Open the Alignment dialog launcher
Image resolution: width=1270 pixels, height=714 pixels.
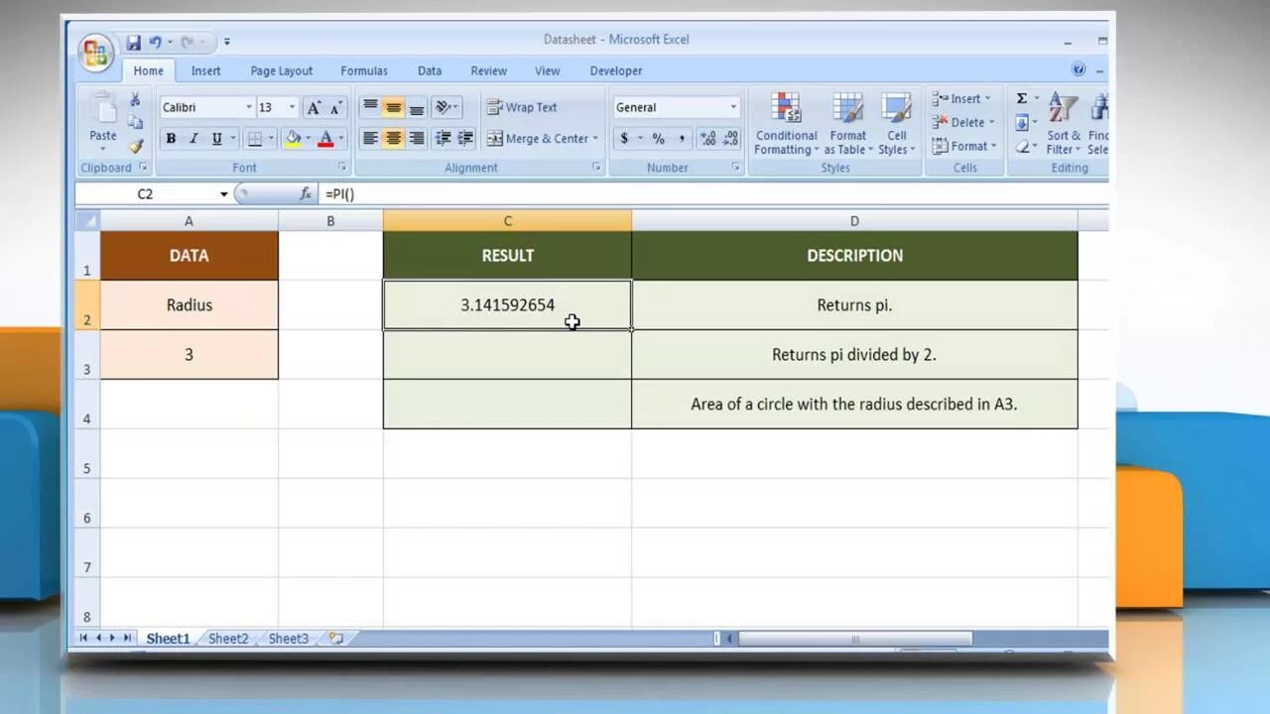click(596, 168)
